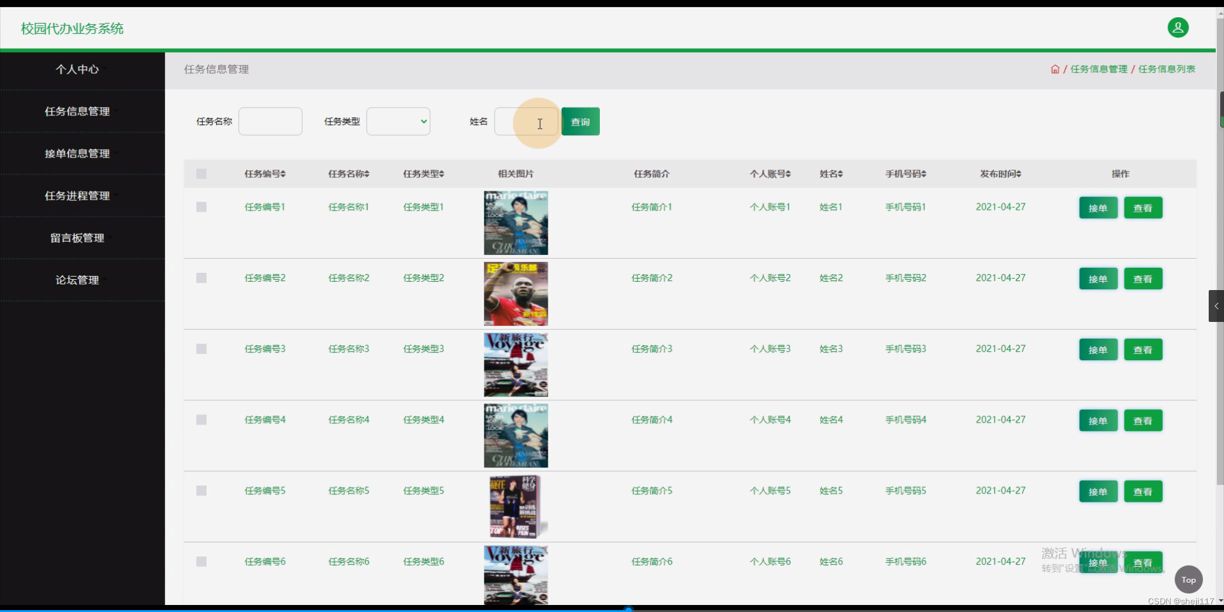Click 查看 for 任务编号3
The image size is (1224, 612).
click(1143, 349)
